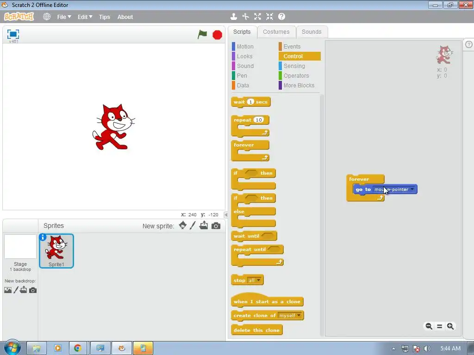Click the green flag to start

tap(202, 34)
